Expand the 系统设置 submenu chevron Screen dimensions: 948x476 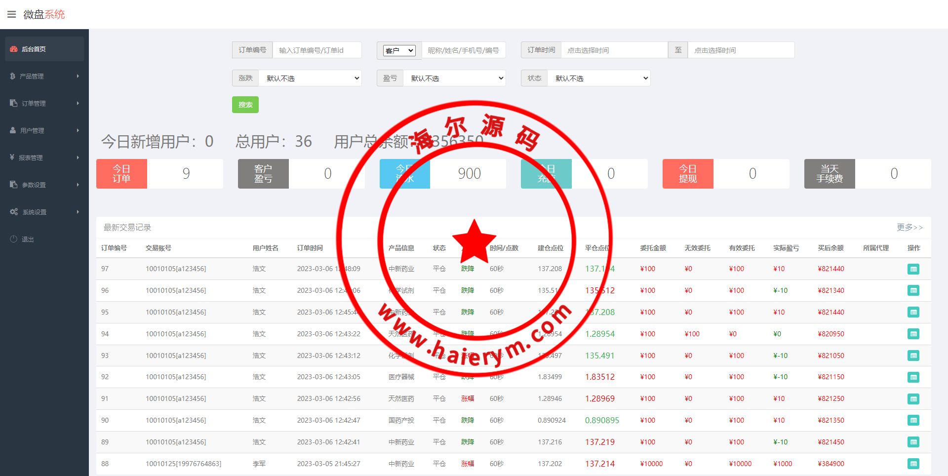(78, 212)
